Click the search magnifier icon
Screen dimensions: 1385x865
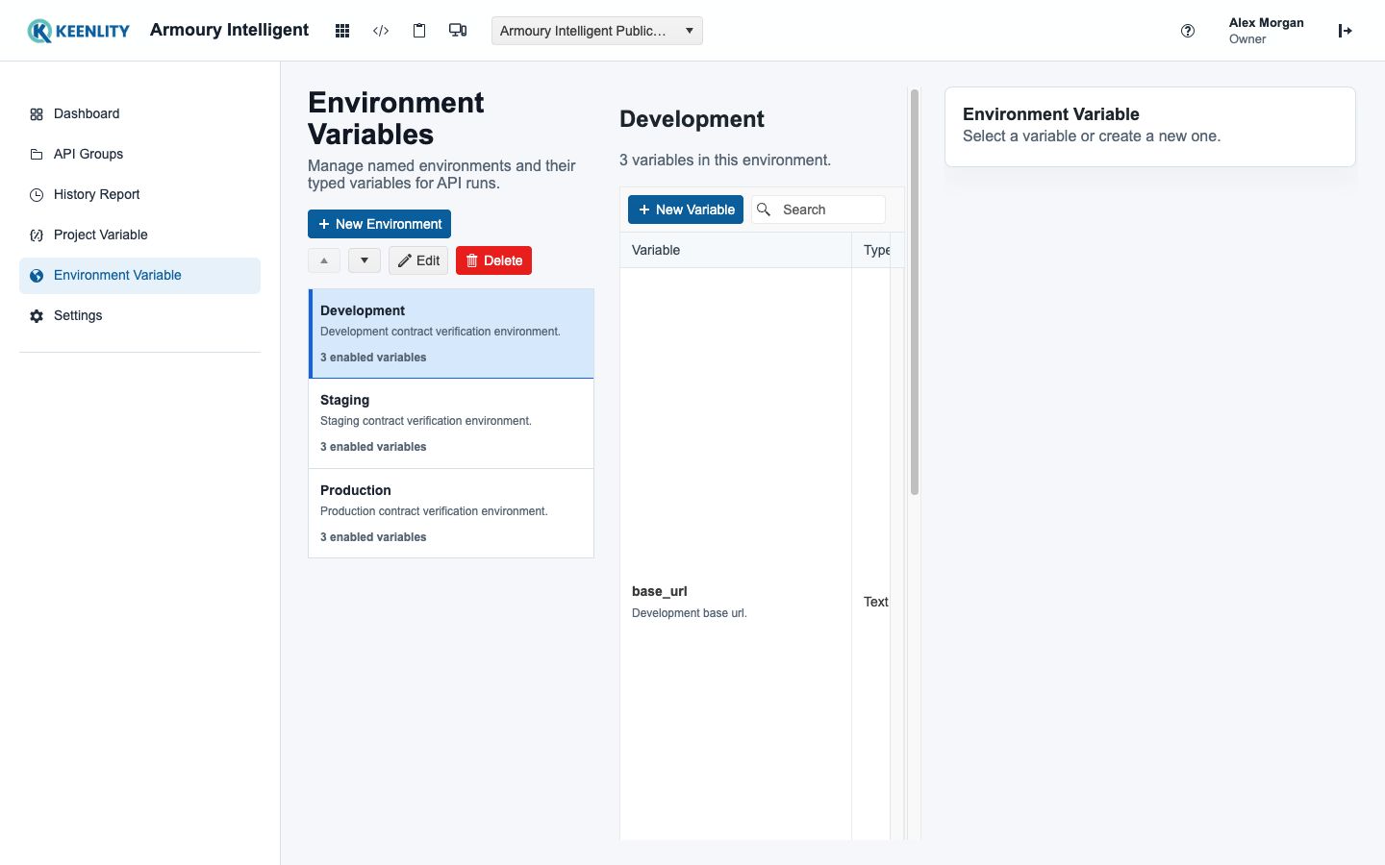pyautogui.click(x=764, y=210)
